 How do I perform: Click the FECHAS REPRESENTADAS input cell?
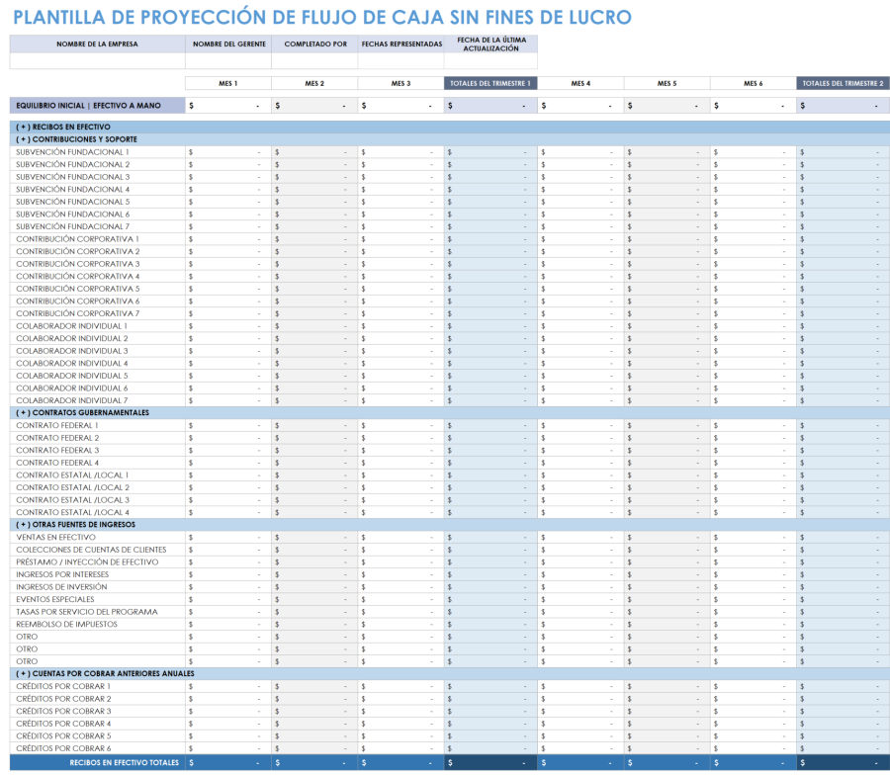click(401, 61)
